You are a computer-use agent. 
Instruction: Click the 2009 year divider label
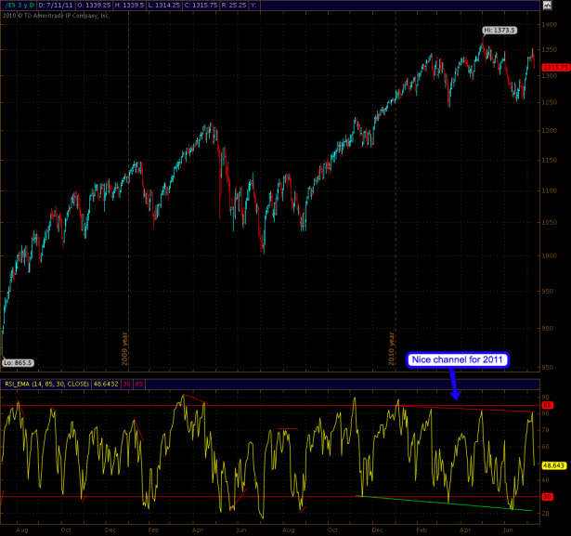pyautogui.click(x=125, y=348)
